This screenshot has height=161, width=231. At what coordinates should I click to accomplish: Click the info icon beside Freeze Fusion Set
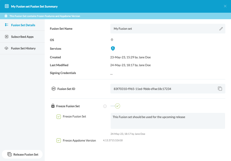[x=105, y=106]
